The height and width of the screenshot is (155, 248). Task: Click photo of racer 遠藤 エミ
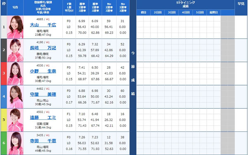15,120
